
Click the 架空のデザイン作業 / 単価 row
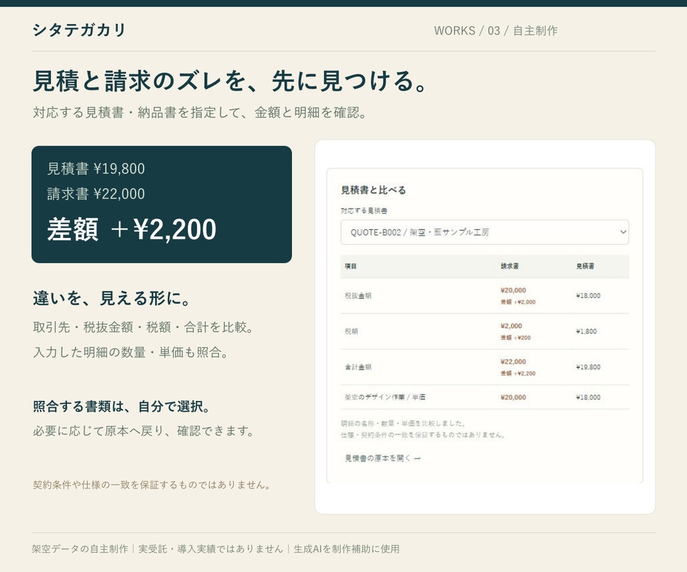tap(484, 397)
